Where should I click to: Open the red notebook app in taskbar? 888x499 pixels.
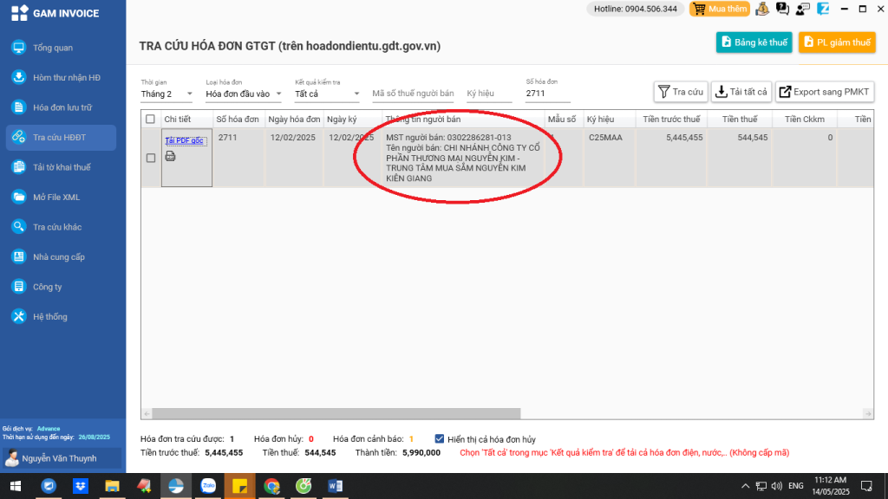point(144,486)
